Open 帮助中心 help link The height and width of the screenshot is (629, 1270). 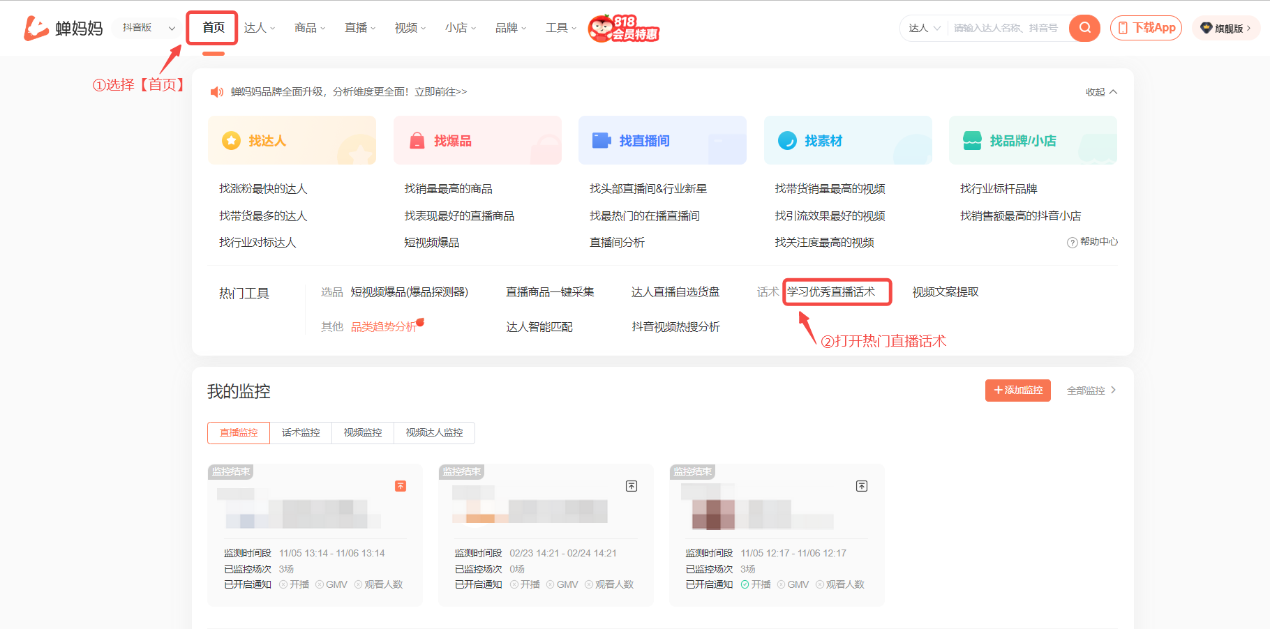point(1093,242)
